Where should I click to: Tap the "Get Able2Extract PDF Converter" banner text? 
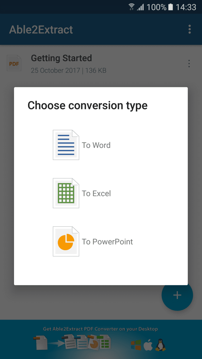click(x=100, y=329)
